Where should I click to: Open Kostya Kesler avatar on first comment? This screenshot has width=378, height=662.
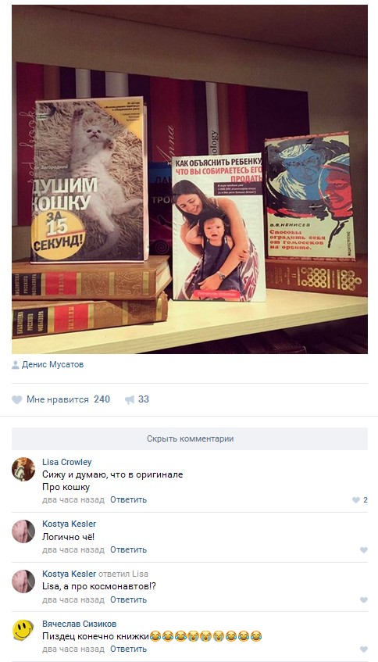[x=23, y=531]
